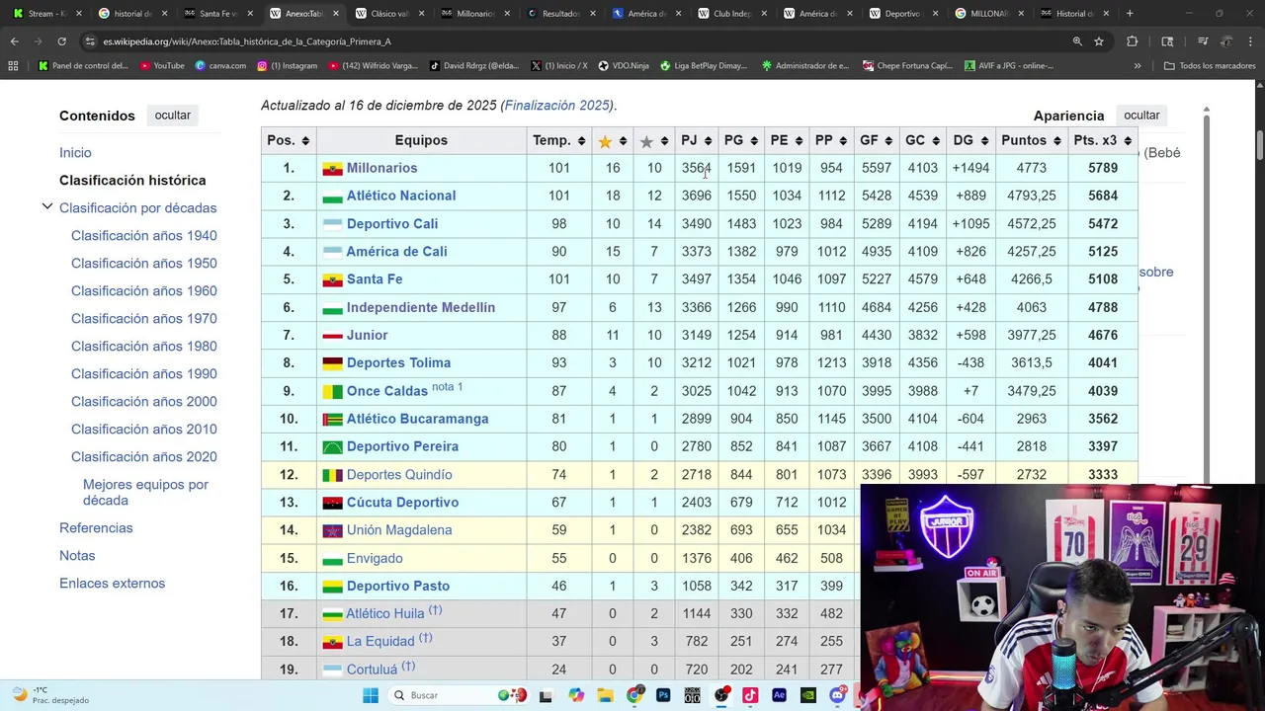
Task: Open the Atlético Nacional team link
Action: coord(401,196)
